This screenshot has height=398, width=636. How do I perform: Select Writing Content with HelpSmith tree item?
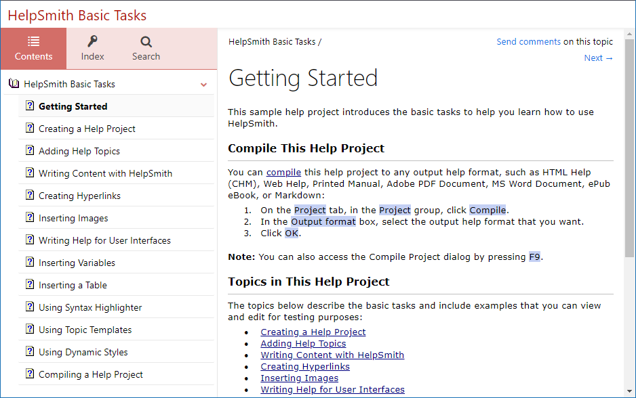click(x=116, y=173)
